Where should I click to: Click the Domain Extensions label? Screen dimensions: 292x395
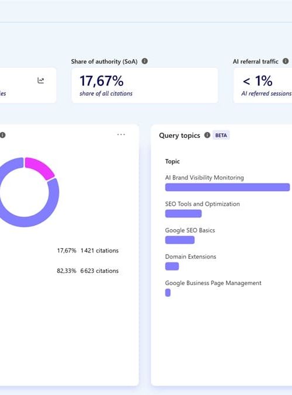(190, 257)
